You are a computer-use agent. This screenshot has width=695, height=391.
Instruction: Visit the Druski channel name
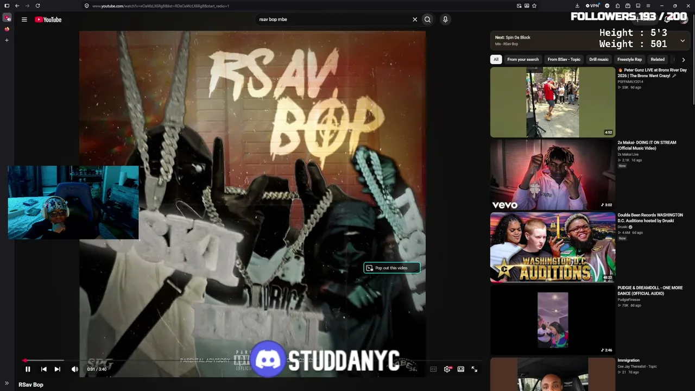(x=623, y=227)
